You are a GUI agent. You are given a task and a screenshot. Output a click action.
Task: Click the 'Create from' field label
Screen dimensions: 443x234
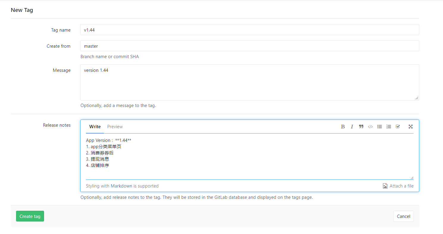tap(59, 46)
